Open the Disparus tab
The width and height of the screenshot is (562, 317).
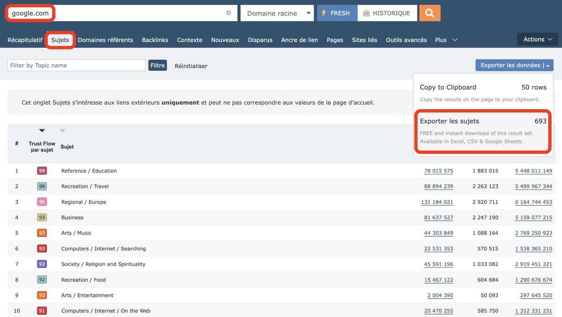click(260, 40)
